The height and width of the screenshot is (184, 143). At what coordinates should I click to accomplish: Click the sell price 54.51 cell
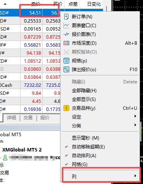tap(31, 13)
